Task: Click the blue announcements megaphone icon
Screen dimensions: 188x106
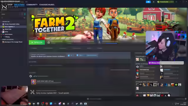Action: coord(148,2)
